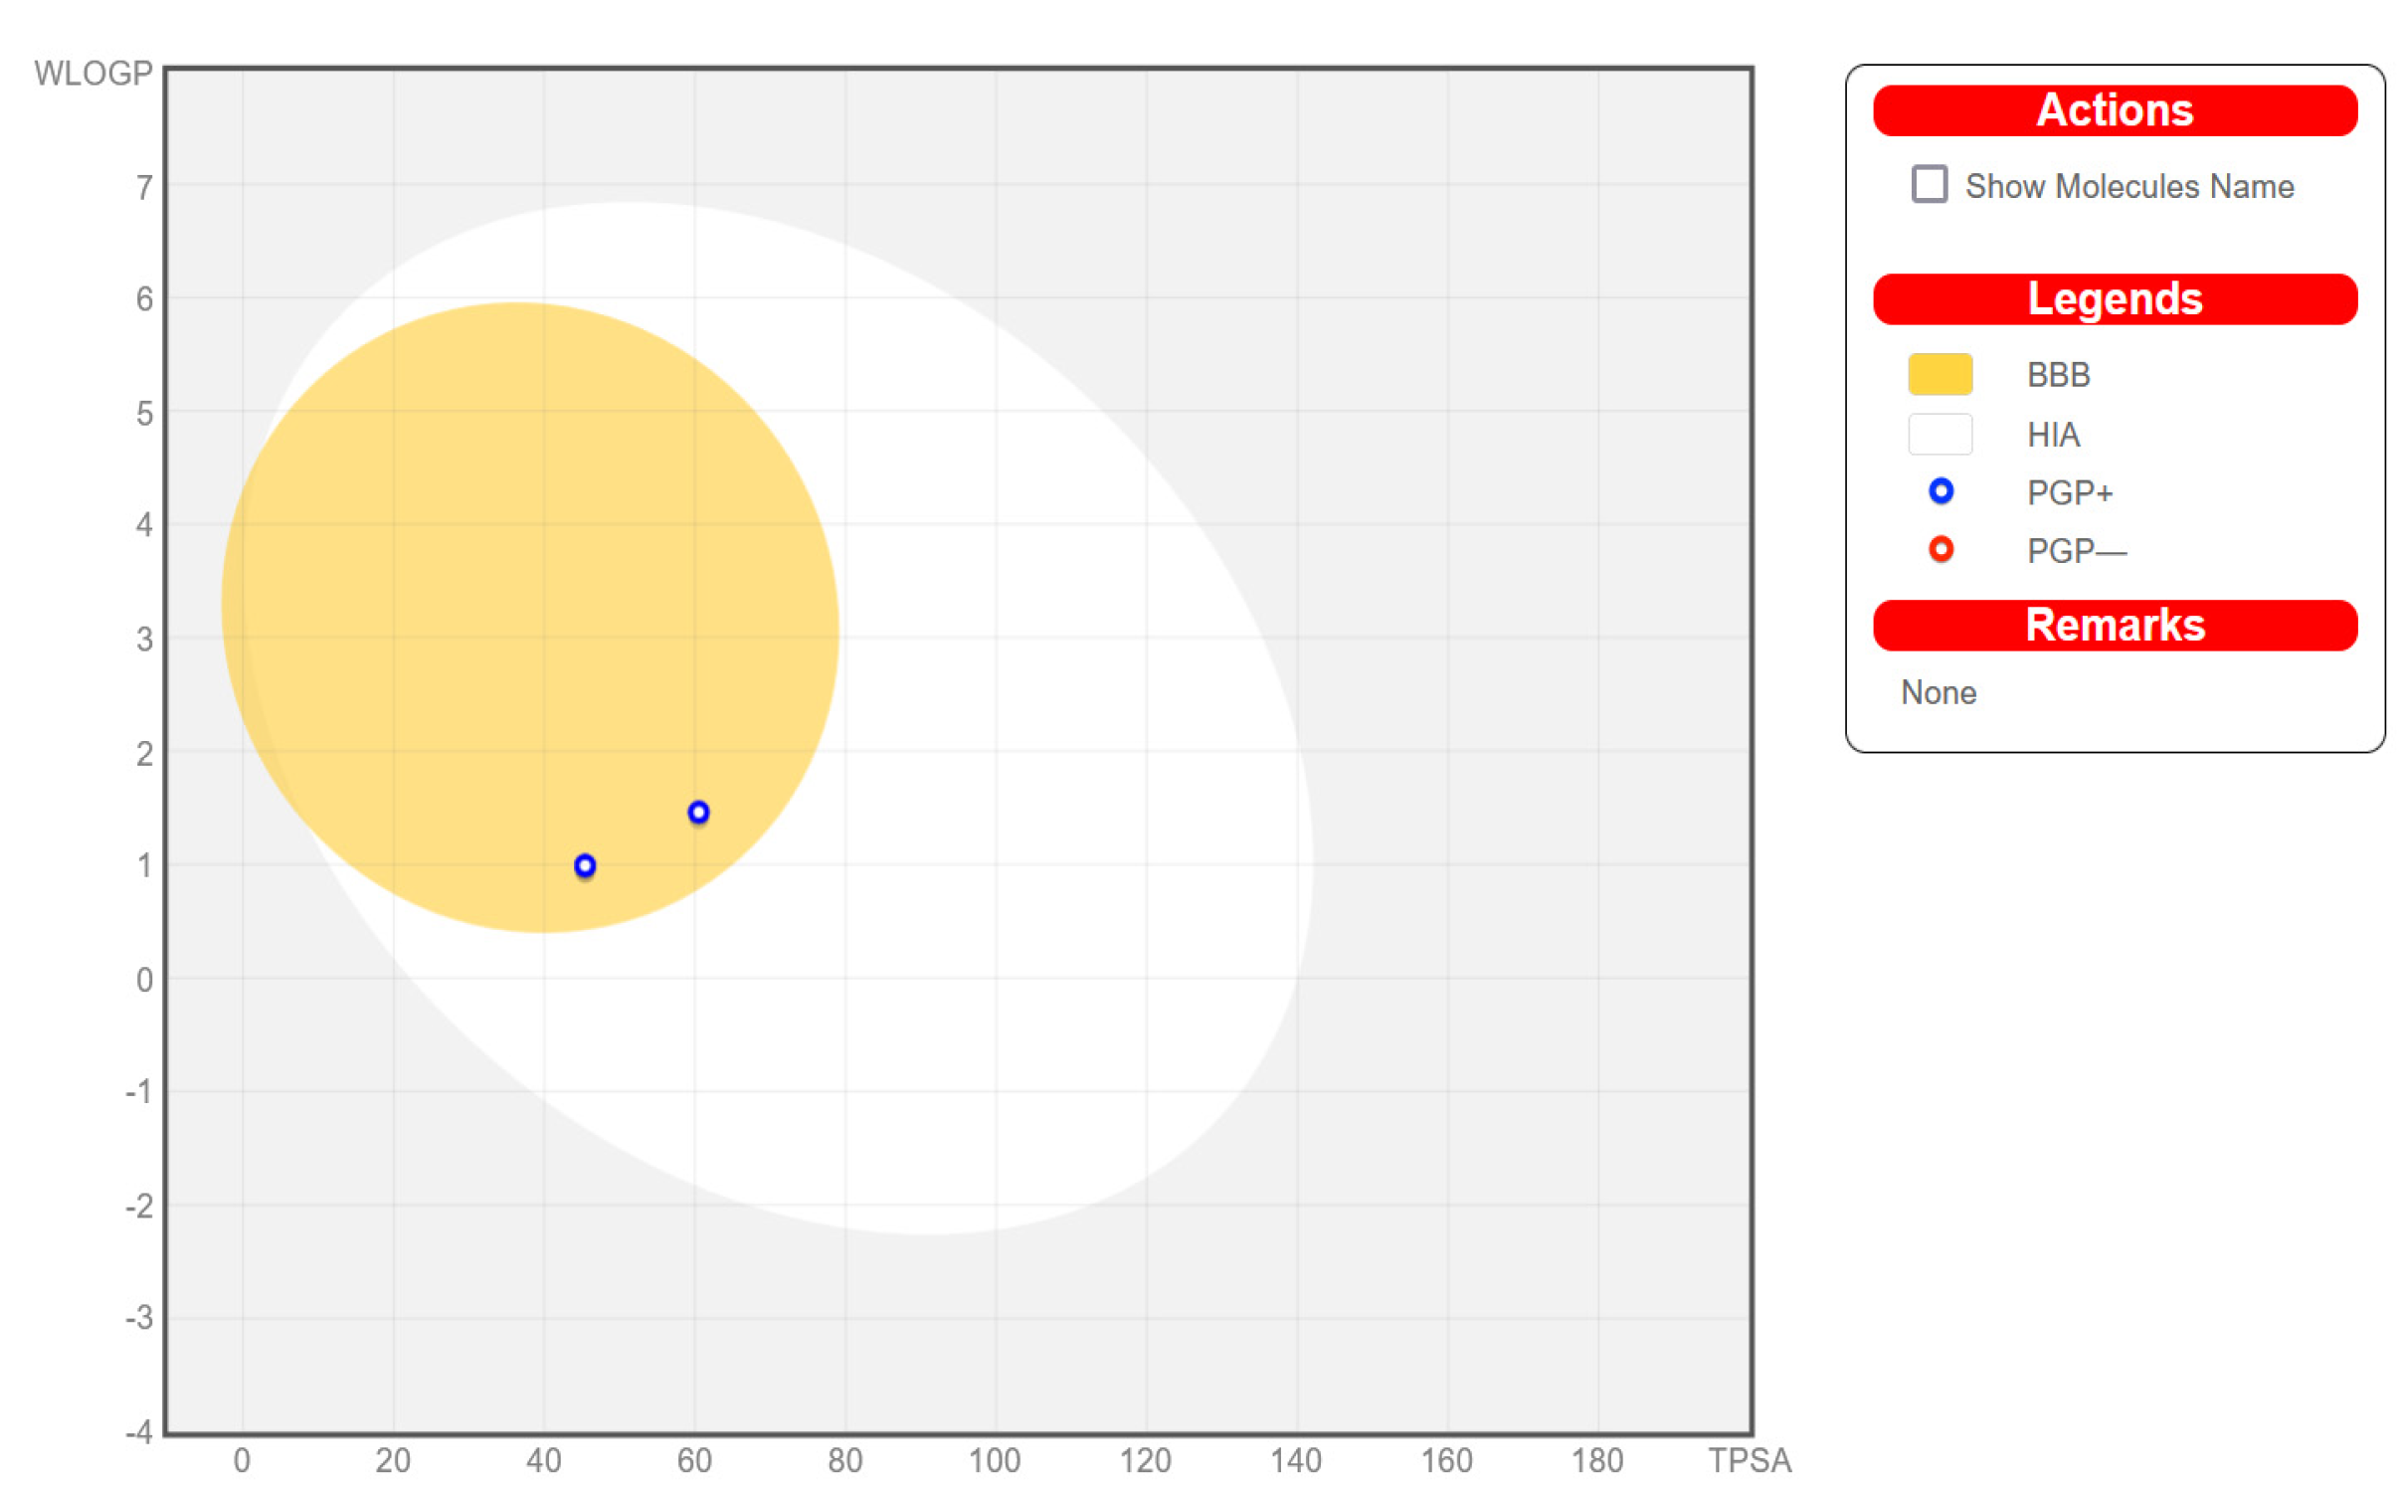Click the blue molecule point near TPSA 60
Image resolution: width=2405 pixels, height=1489 pixels.
(x=698, y=813)
